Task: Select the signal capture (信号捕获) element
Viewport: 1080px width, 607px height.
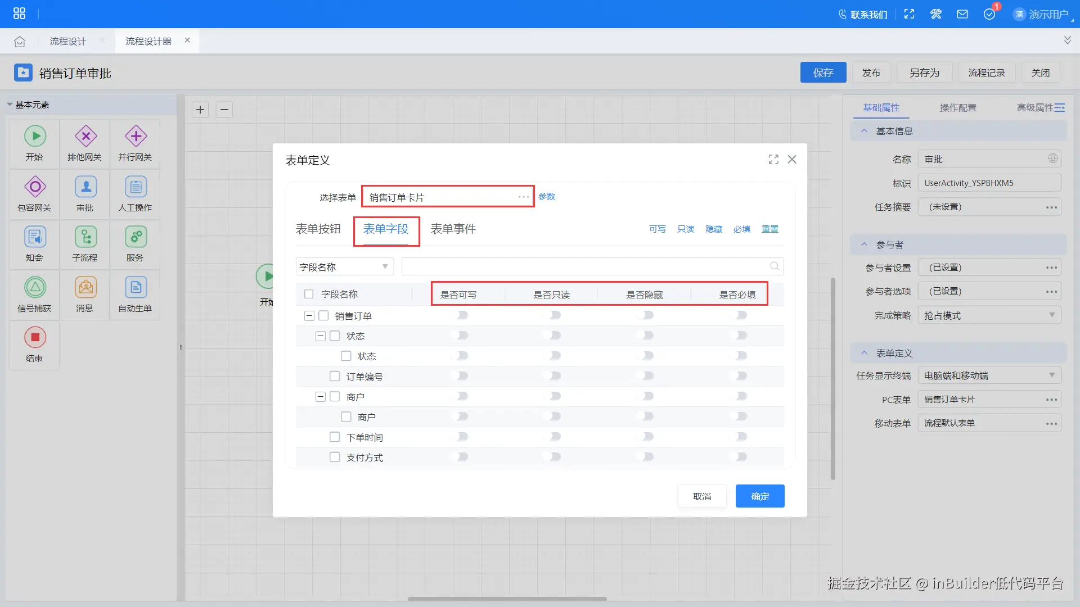Action: 35,288
